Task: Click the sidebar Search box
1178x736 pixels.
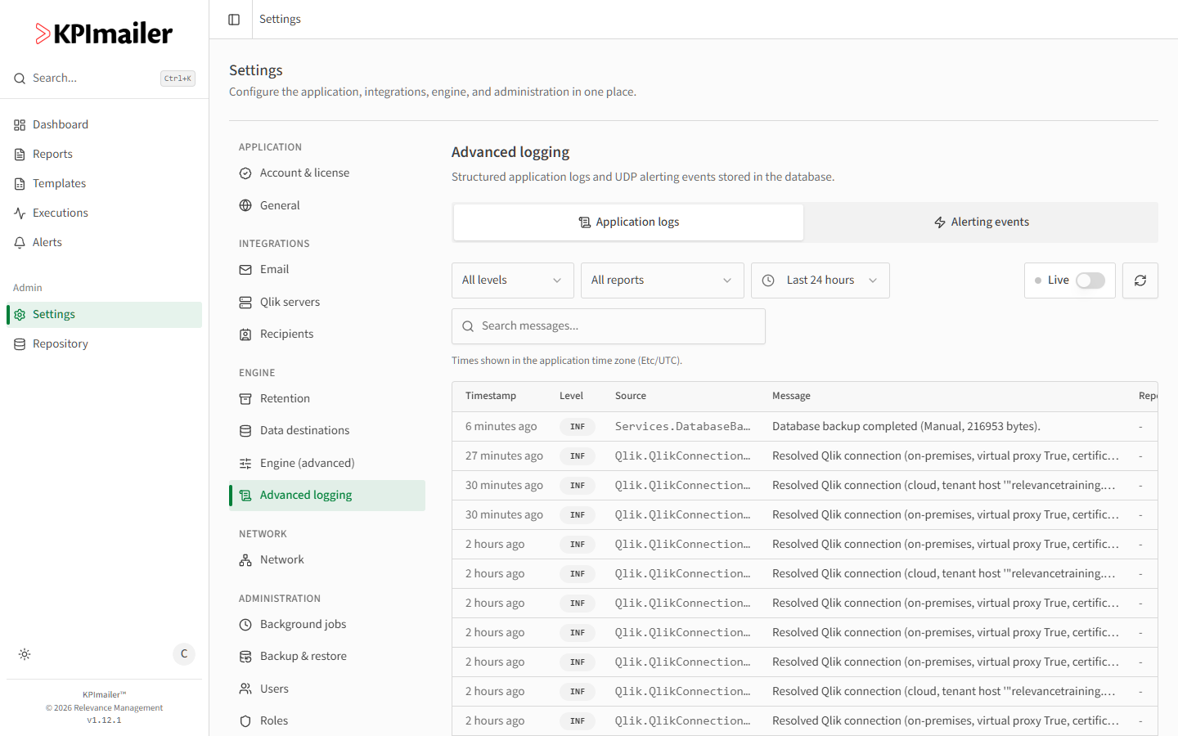Action: pos(104,79)
